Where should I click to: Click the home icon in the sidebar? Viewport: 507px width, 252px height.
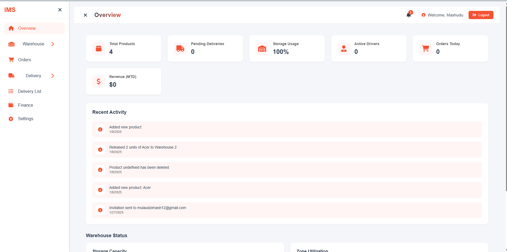coord(11,28)
